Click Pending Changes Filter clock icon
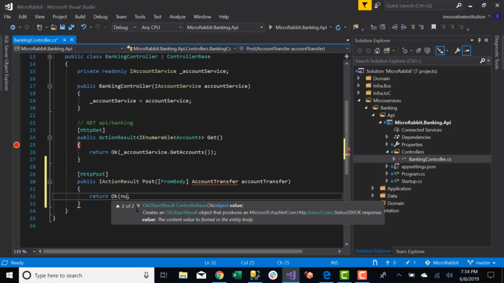The height and width of the screenshot is (283, 504). [x=404, y=51]
